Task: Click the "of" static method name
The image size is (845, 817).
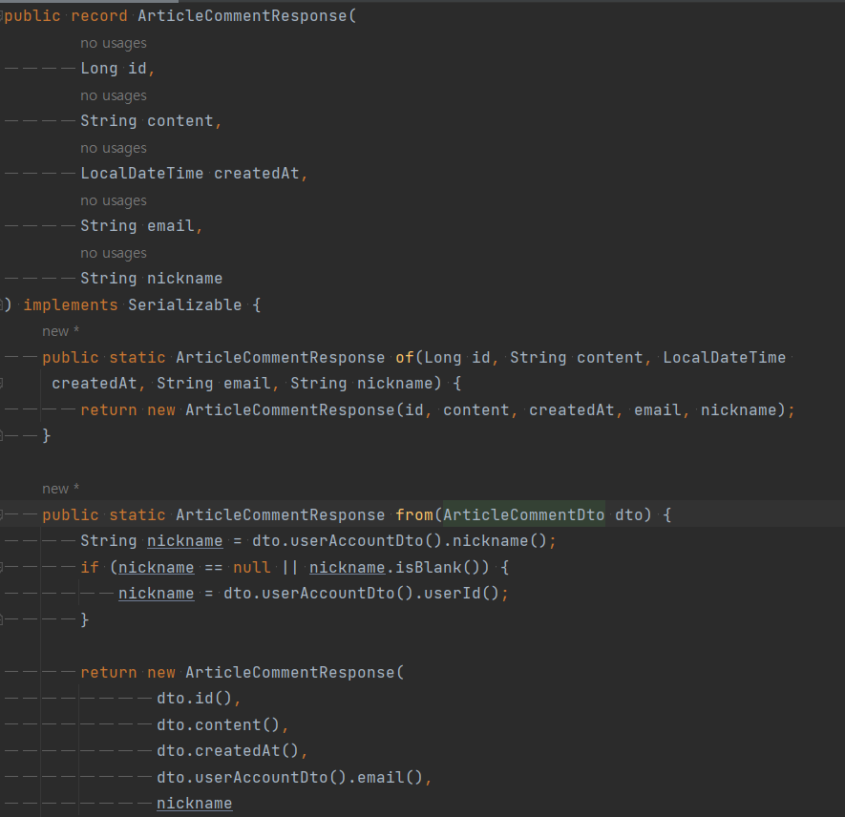Action: pyautogui.click(x=404, y=358)
